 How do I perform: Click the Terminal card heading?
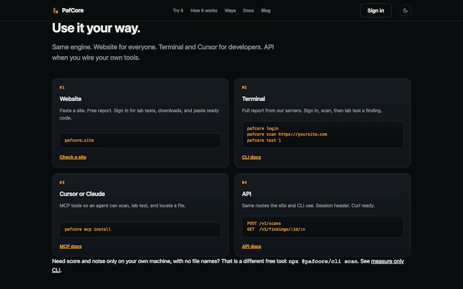coord(253,99)
